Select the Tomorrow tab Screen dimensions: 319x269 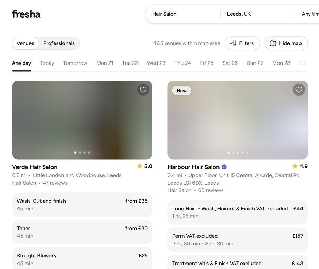75,63
